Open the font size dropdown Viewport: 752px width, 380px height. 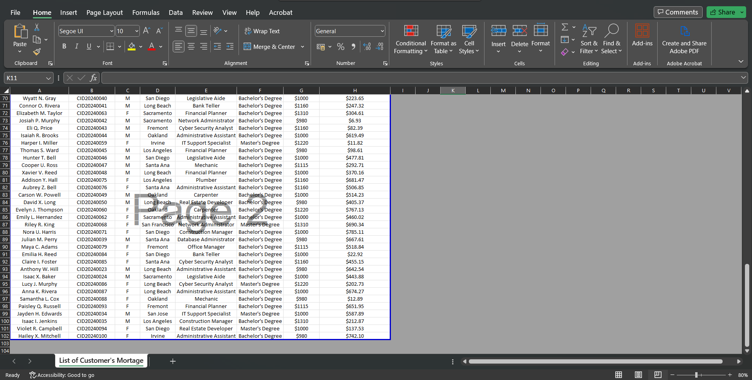point(136,31)
